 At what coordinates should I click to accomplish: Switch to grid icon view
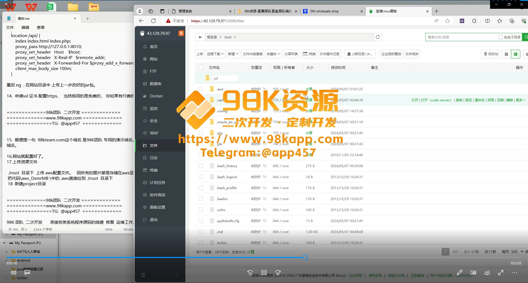point(506,54)
